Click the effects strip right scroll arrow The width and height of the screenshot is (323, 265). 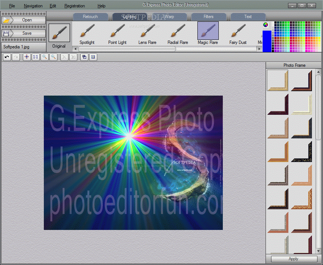click(259, 49)
